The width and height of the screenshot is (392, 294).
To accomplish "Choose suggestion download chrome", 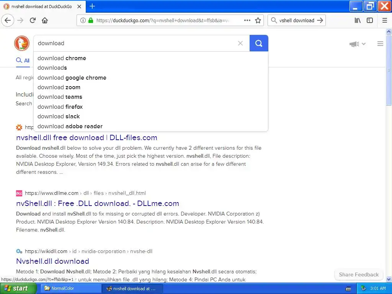I will tap(151, 58).
